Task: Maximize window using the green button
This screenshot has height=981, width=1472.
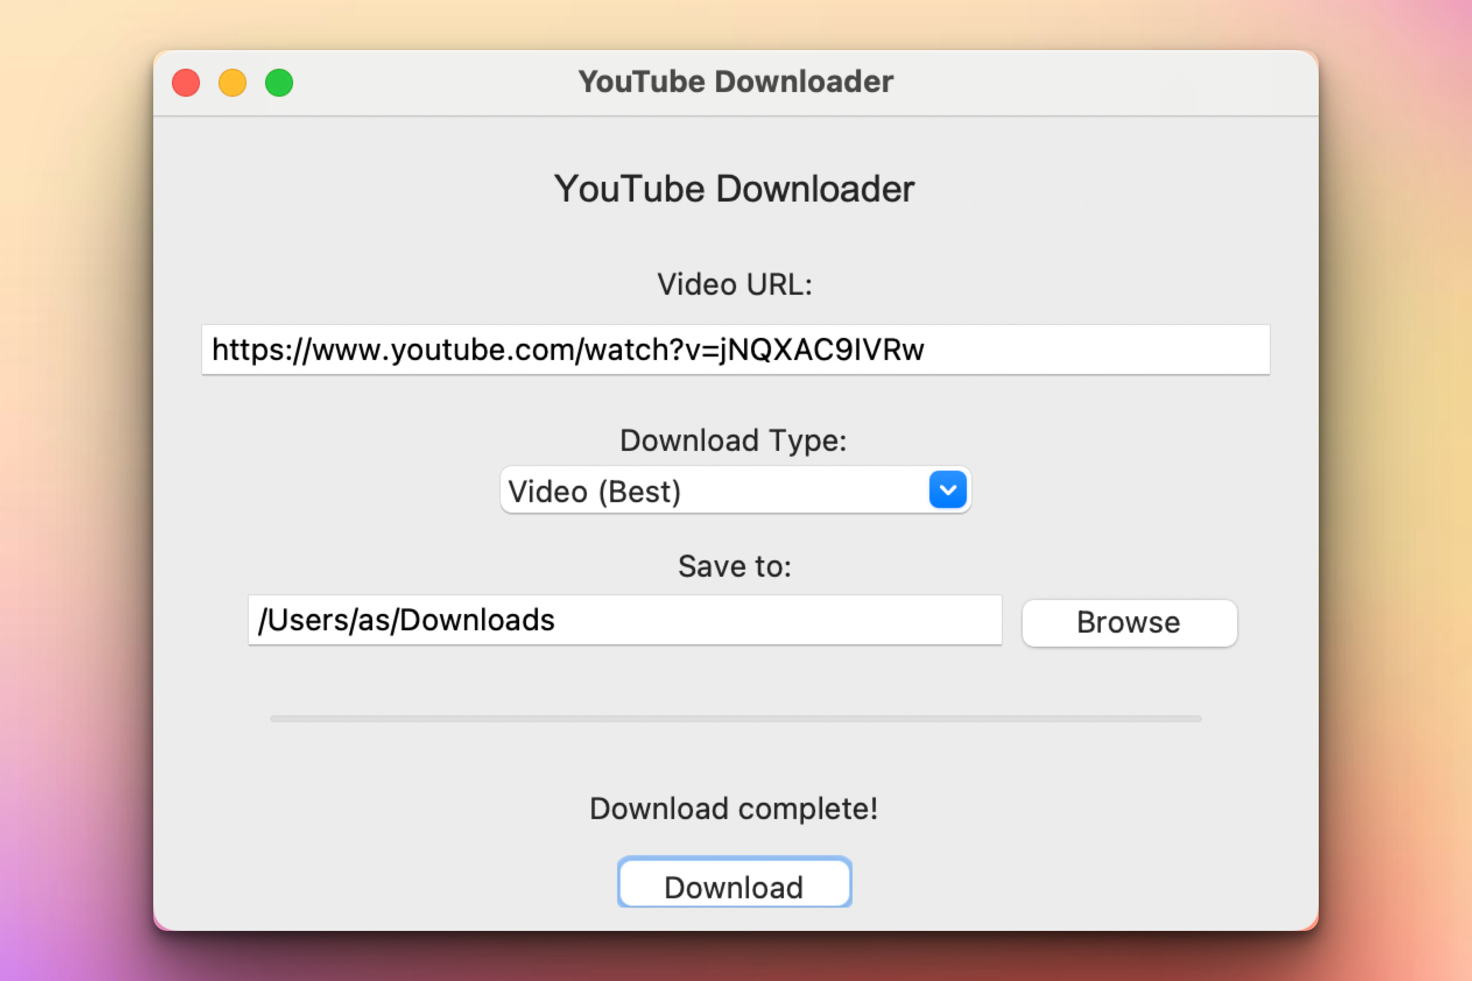Action: 279,83
